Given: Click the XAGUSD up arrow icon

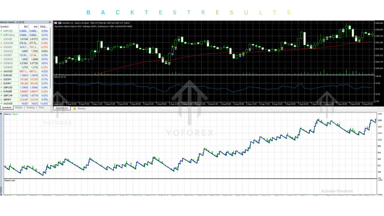Looking at the screenshot, I should 1,103.
